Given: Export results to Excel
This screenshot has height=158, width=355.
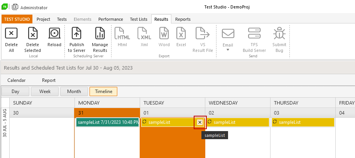Looking at the screenshot, I should pos(181,37).
